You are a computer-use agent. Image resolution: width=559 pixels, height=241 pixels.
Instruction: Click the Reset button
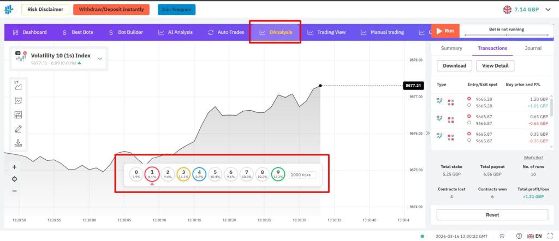pos(492,215)
